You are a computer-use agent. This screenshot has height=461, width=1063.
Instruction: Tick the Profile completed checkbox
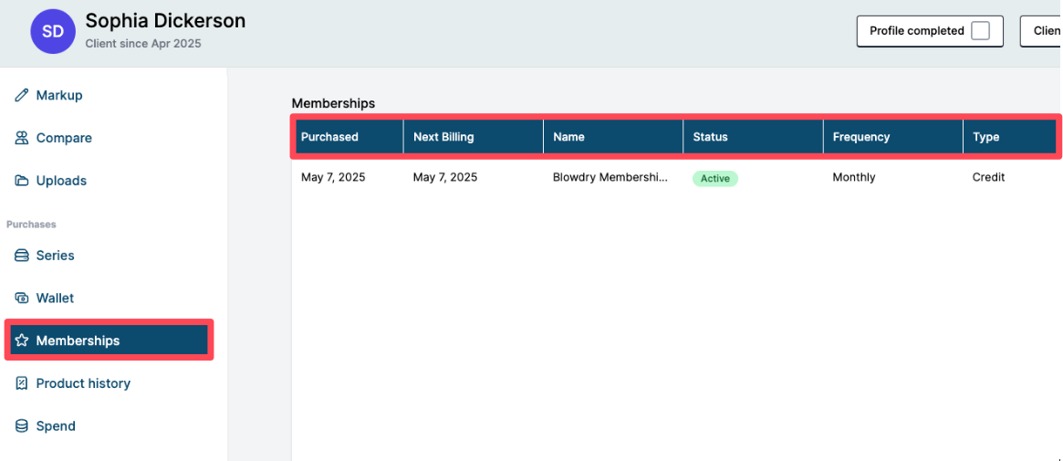980,31
